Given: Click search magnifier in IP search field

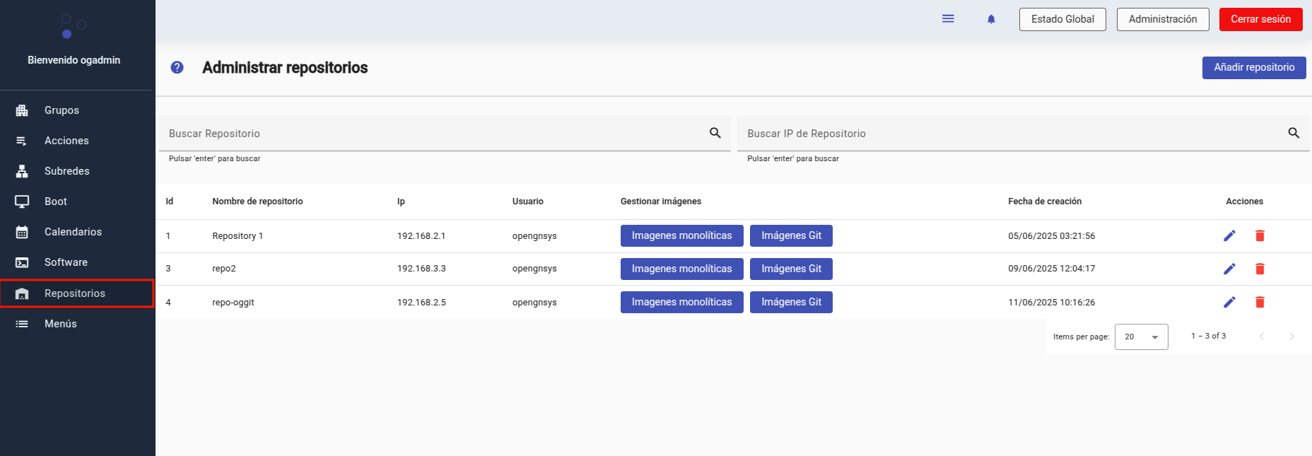Looking at the screenshot, I should (x=1293, y=133).
